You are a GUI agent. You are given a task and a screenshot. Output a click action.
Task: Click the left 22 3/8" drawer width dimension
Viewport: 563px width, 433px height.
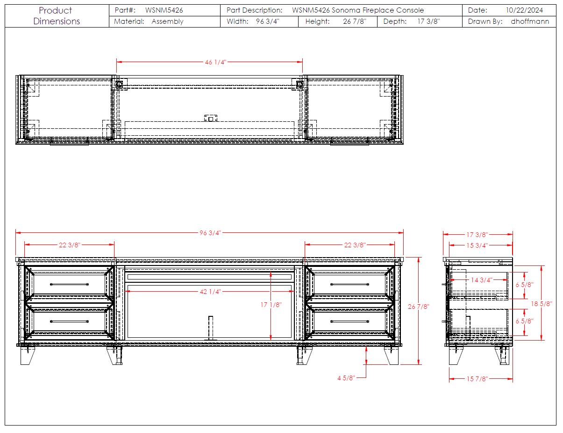[x=70, y=245]
